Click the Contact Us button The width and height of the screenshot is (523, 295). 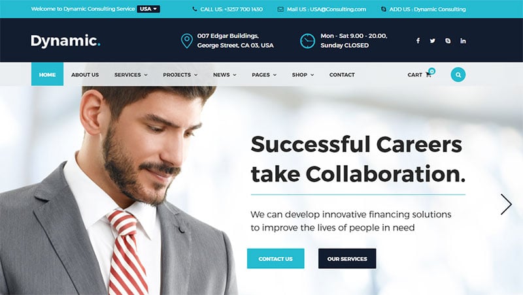(275, 258)
